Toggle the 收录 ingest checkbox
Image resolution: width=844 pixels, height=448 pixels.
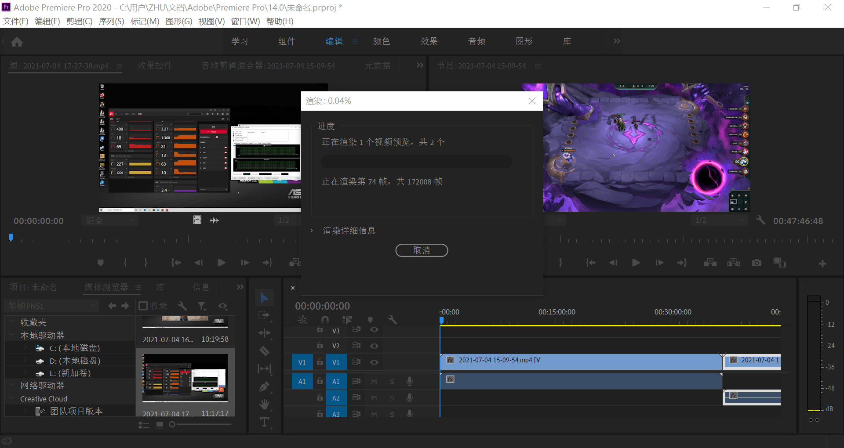[x=143, y=306]
